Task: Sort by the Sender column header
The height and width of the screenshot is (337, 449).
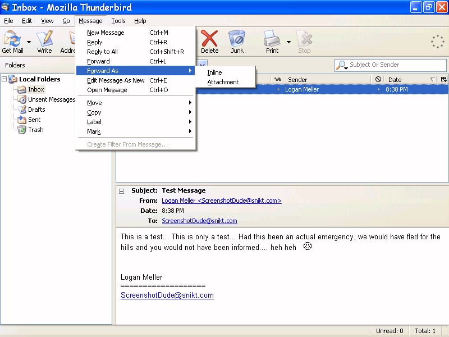Action: click(x=328, y=80)
